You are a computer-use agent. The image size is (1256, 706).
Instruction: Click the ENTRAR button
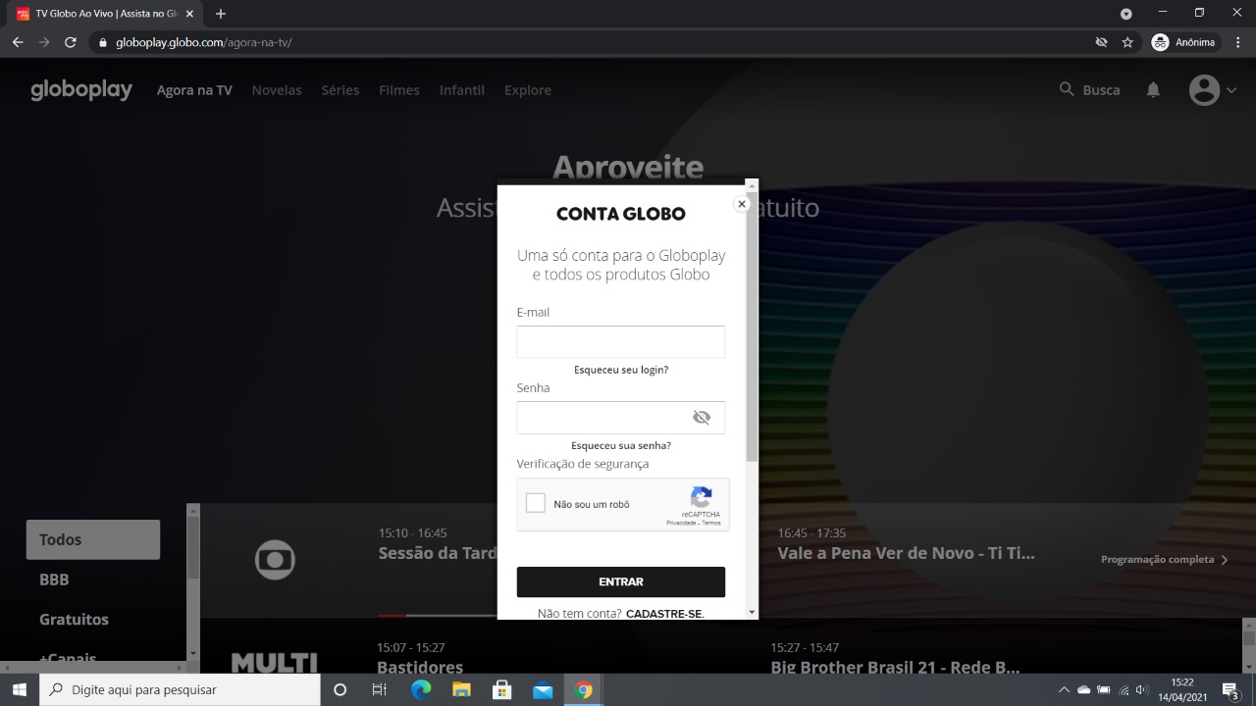(x=621, y=581)
